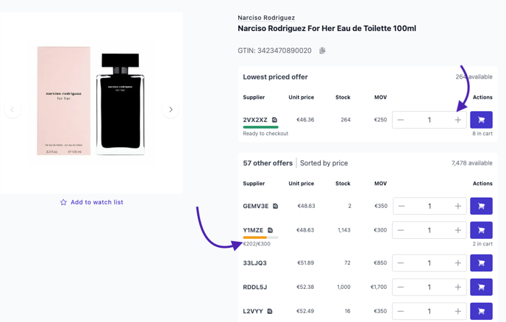Open the Add to watch list link
The height and width of the screenshot is (322, 506).
97,202
